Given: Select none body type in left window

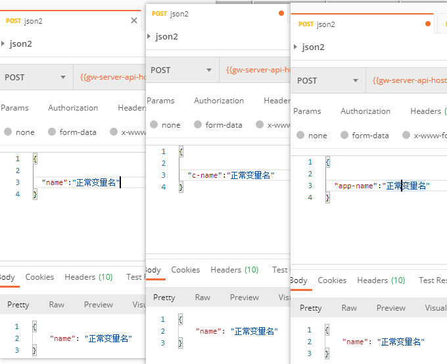Looking at the screenshot, I should pos(8,132).
